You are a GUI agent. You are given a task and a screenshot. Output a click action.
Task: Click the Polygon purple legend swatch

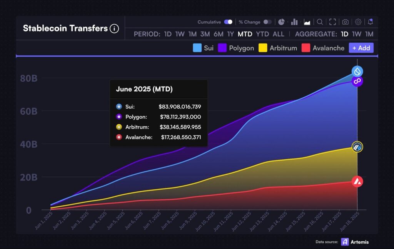tap(222, 48)
